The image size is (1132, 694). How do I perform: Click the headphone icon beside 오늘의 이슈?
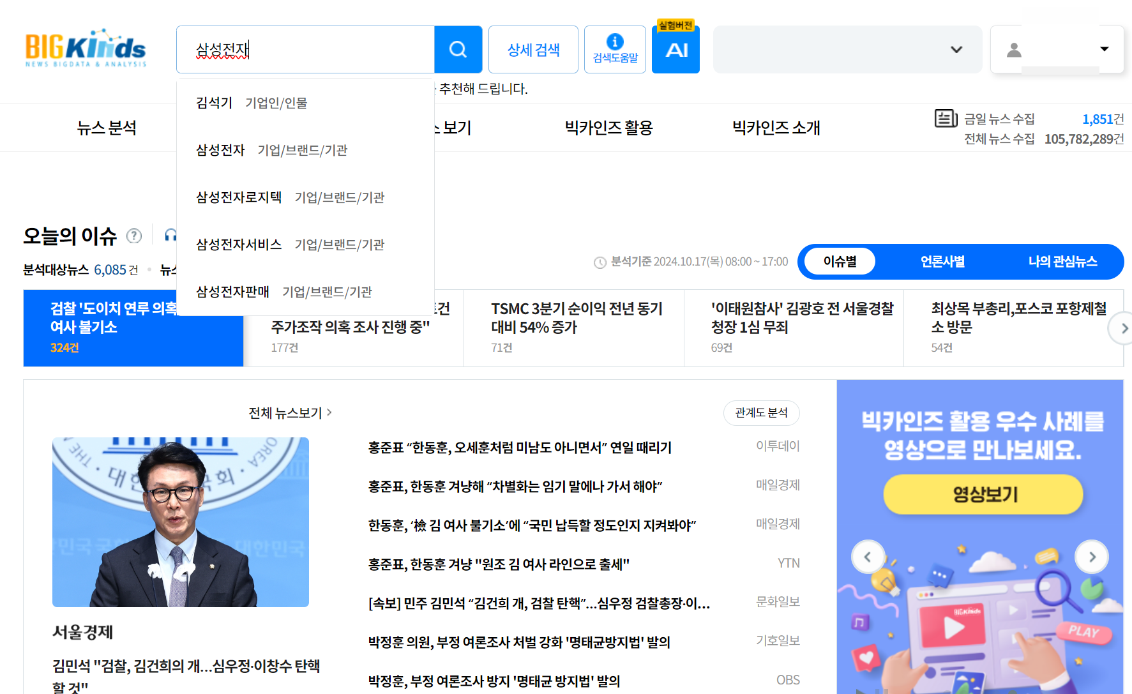tap(170, 236)
